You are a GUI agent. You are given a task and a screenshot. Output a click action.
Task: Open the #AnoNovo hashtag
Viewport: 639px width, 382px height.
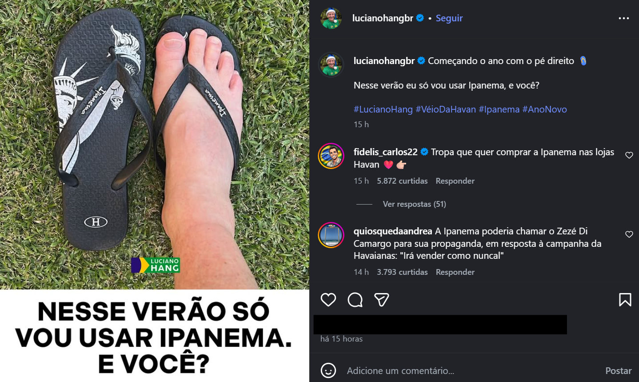(x=545, y=109)
